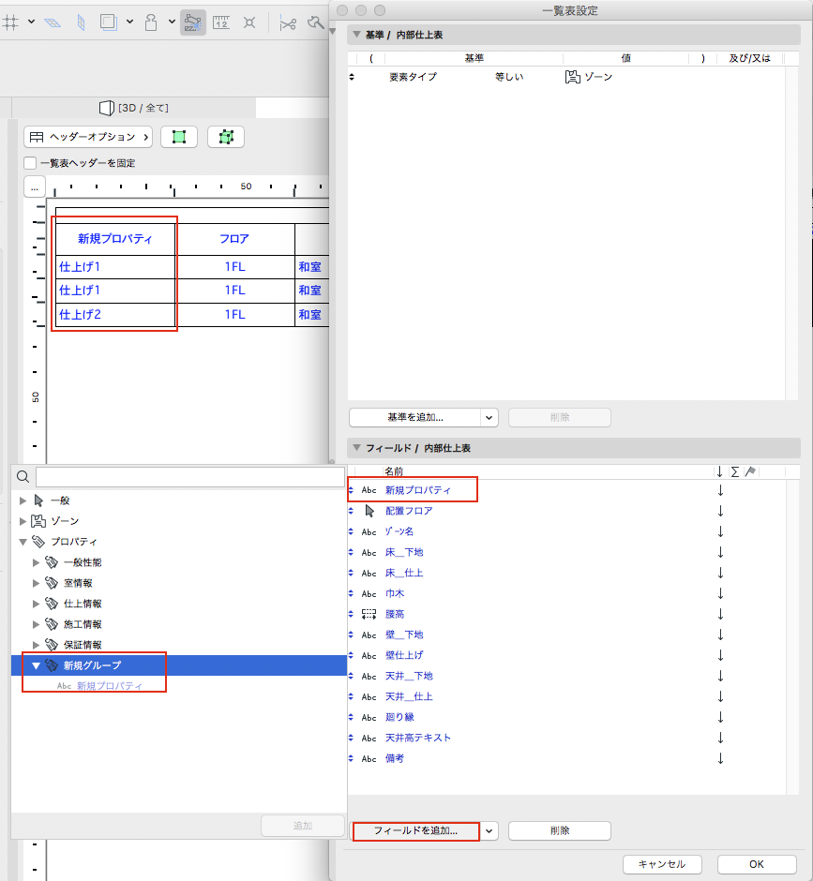Expand the 仕上情報 property group
The image size is (813, 881).
(37, 604)
